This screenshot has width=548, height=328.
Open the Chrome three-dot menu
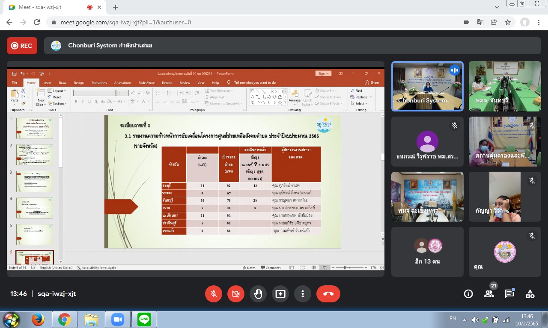coord(538,22)
